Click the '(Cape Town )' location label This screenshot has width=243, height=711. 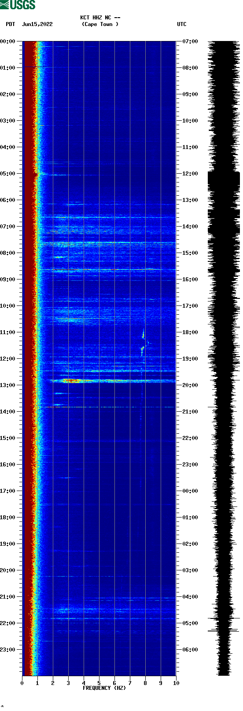tap(100, 24)
